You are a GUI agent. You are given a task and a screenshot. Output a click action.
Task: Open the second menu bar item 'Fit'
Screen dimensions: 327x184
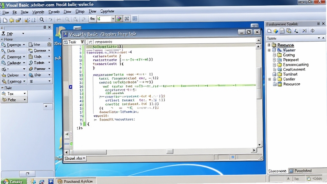coord(15,12)
